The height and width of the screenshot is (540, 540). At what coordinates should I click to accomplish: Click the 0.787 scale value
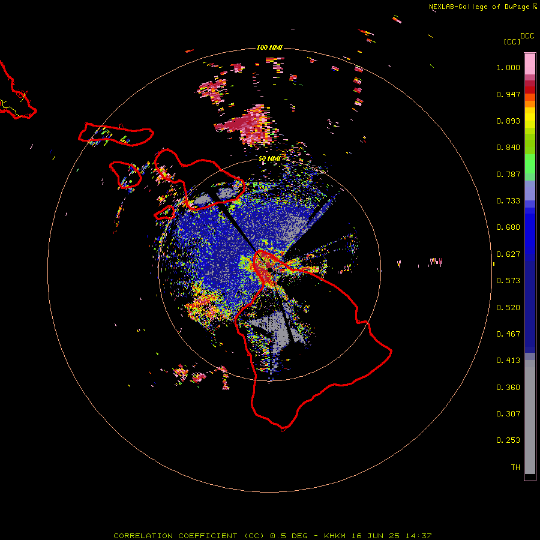point(508,174)
